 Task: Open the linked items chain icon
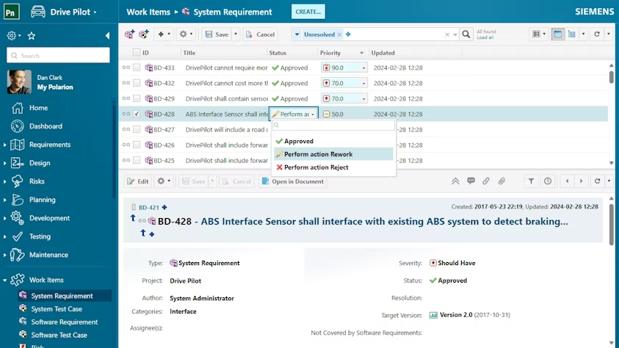(486, 181)
